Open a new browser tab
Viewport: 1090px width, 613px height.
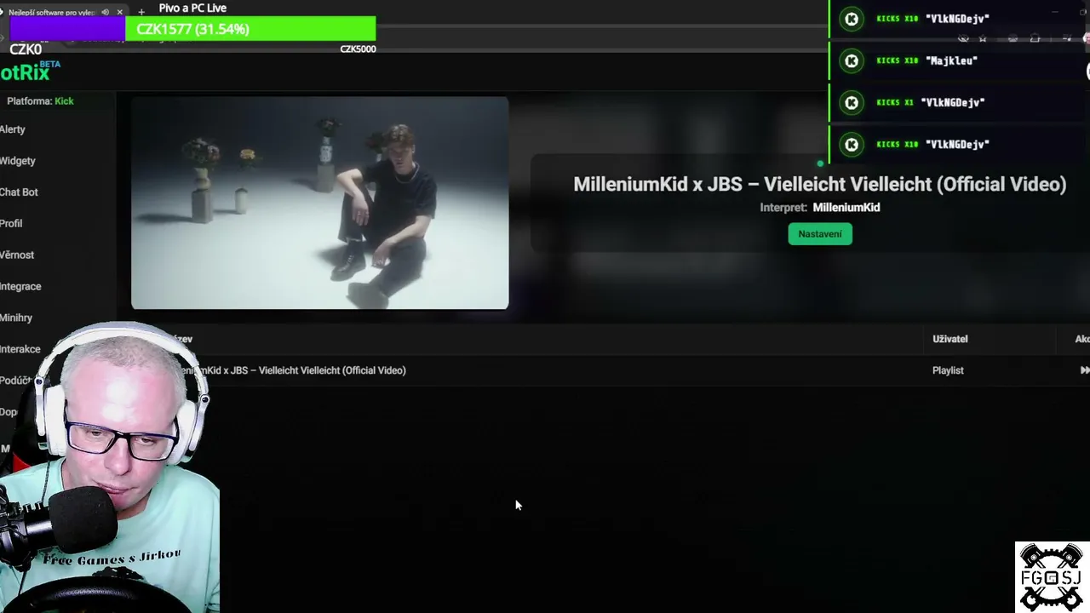click(x=141, y=12)
